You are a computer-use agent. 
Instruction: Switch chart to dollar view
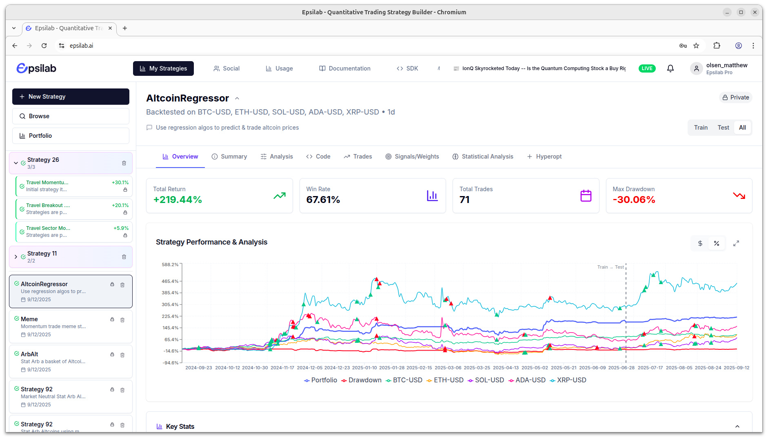coord(700,243)
